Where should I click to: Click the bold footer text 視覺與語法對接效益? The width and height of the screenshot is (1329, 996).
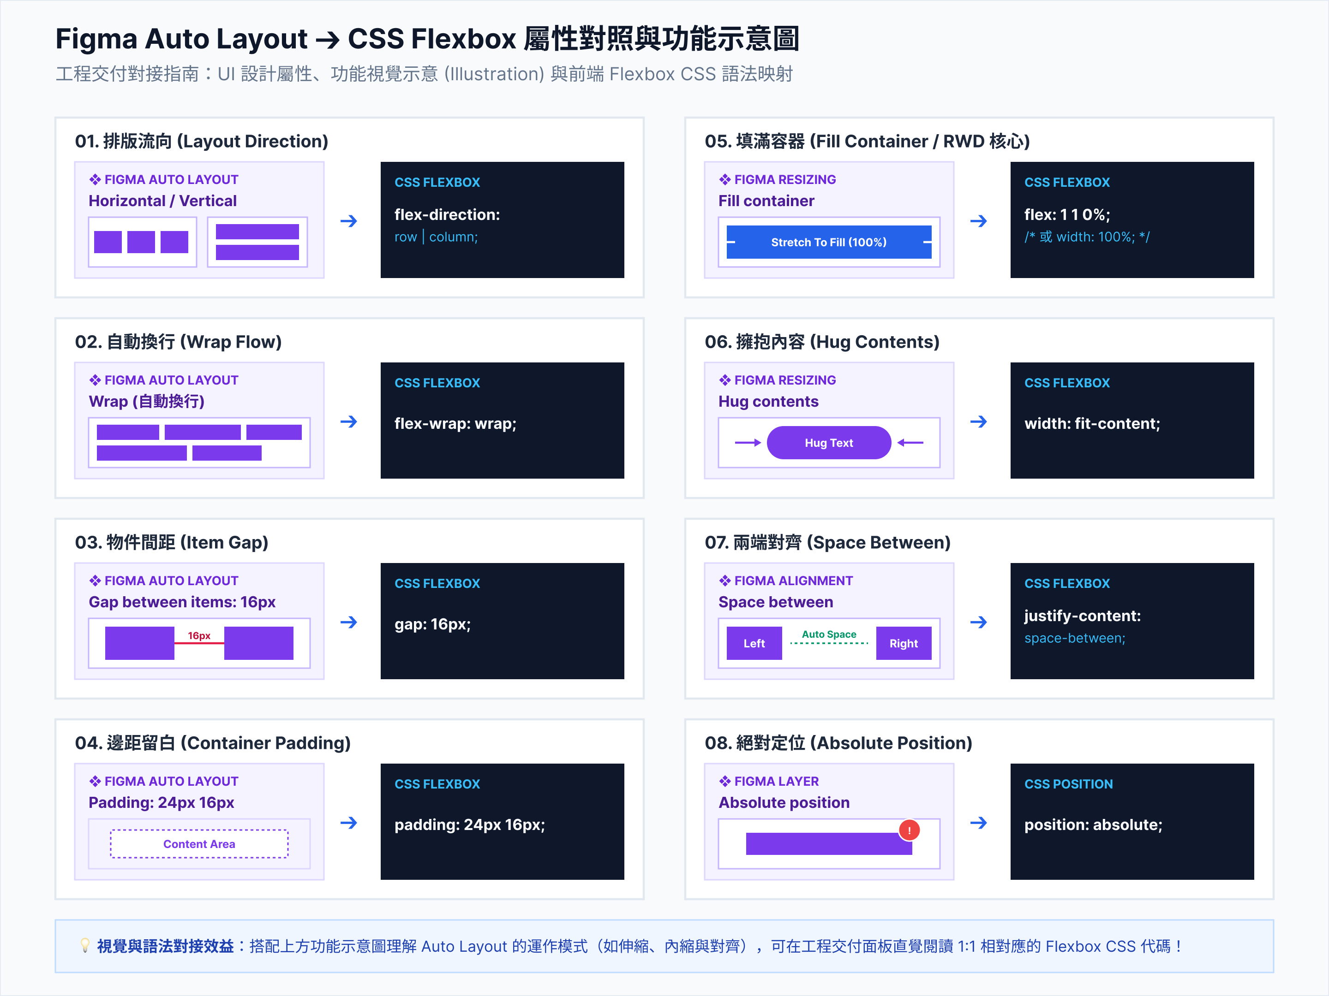point(165,946)
